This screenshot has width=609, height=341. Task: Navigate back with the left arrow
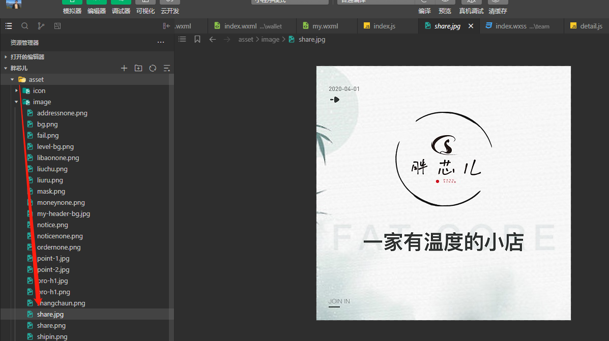[x=213, y=39]
